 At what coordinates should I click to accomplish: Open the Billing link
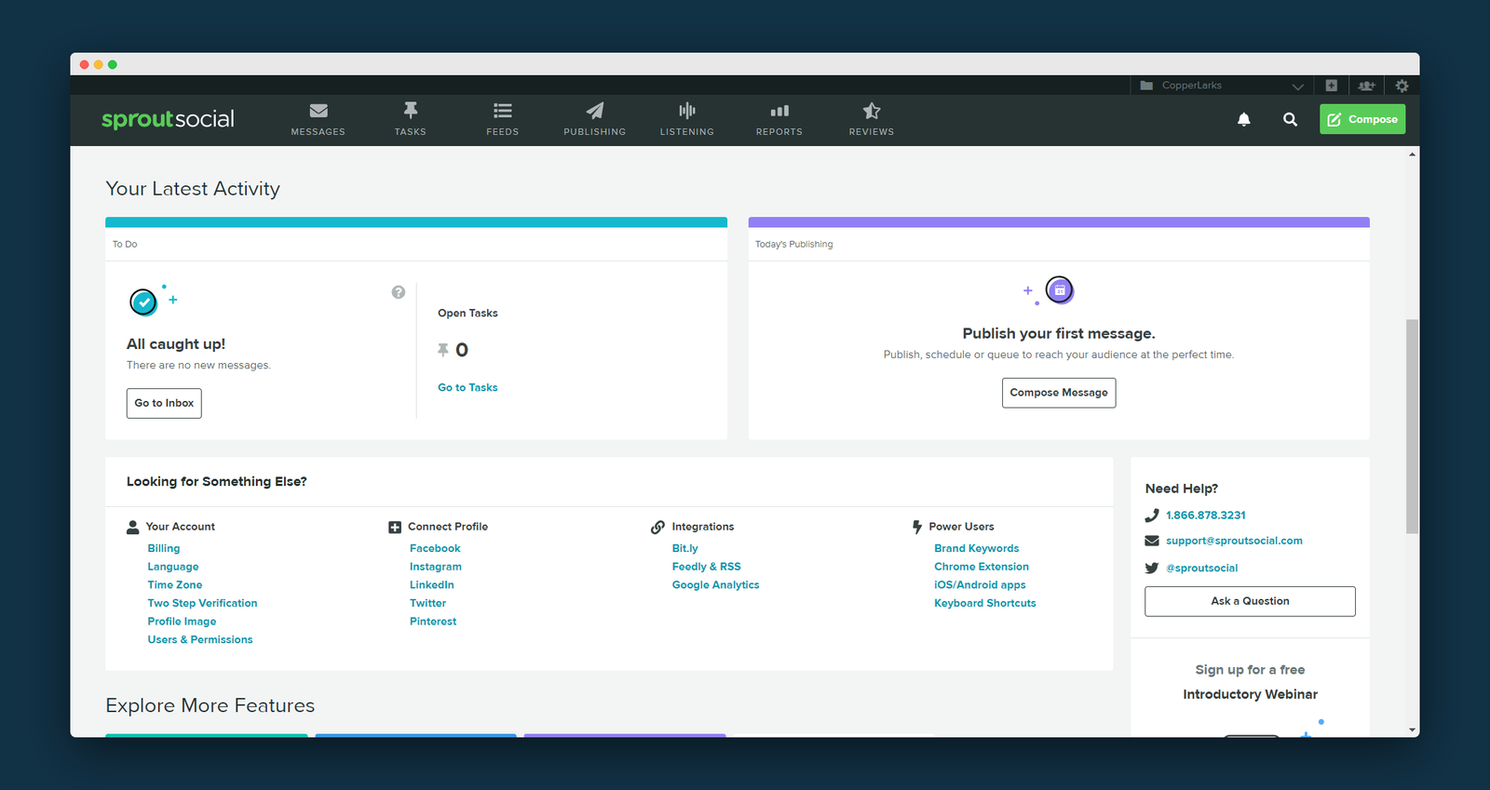[164, 549]
